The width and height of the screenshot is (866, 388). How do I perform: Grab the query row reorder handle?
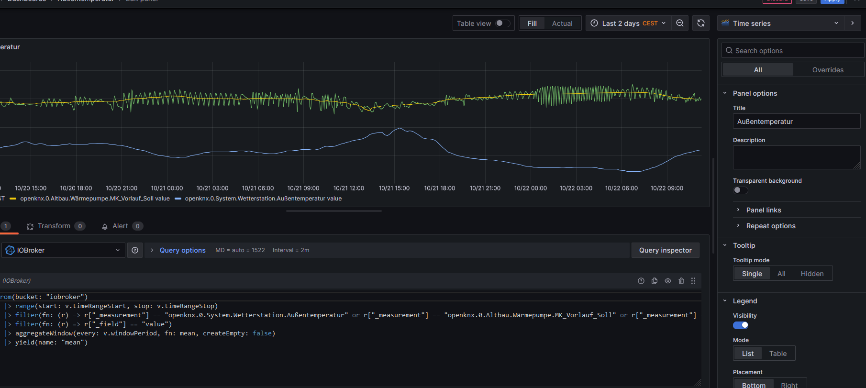[x=693, y=281]
